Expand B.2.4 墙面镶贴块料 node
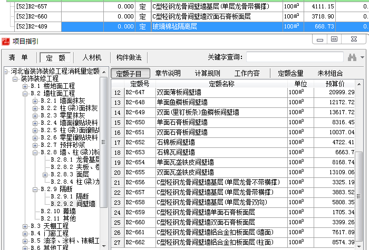Screen dimensions: 369x250 coord(35,123)
